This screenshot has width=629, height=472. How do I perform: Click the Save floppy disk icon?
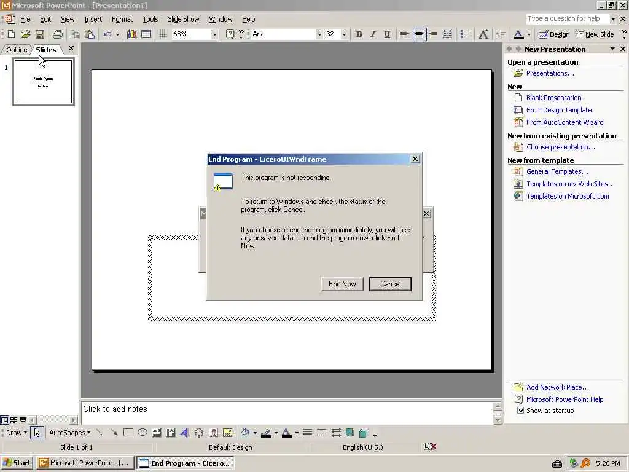pyautogui.click(x=40, y=34)
